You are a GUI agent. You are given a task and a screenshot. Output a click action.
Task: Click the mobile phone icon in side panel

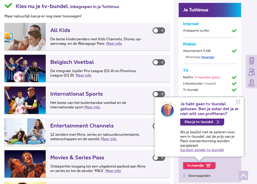click(x=251, y=61)
